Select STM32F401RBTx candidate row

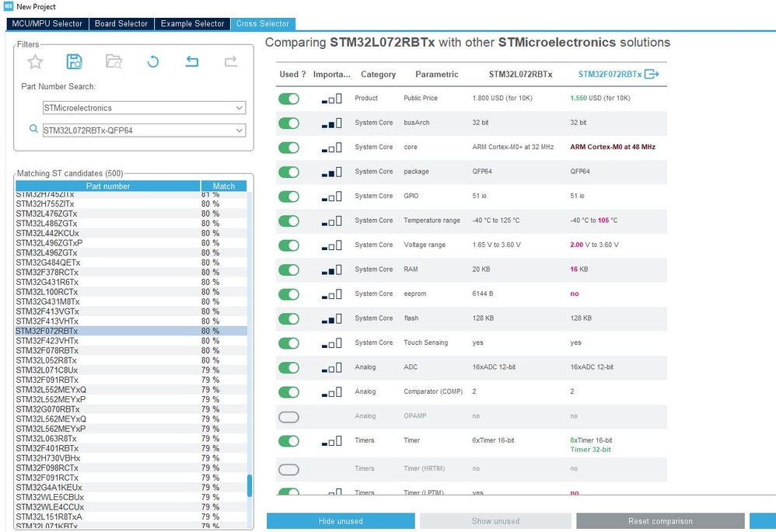coord(131,448)
